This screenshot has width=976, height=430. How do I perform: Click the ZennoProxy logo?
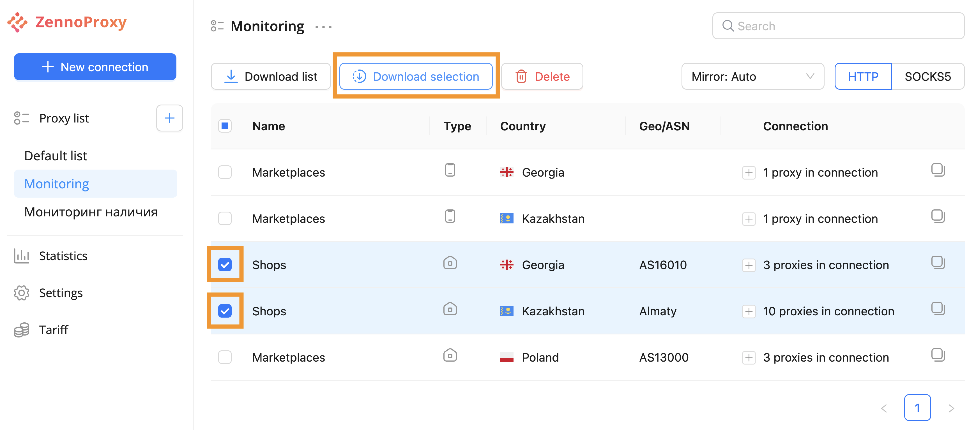(x=67, y=22)
